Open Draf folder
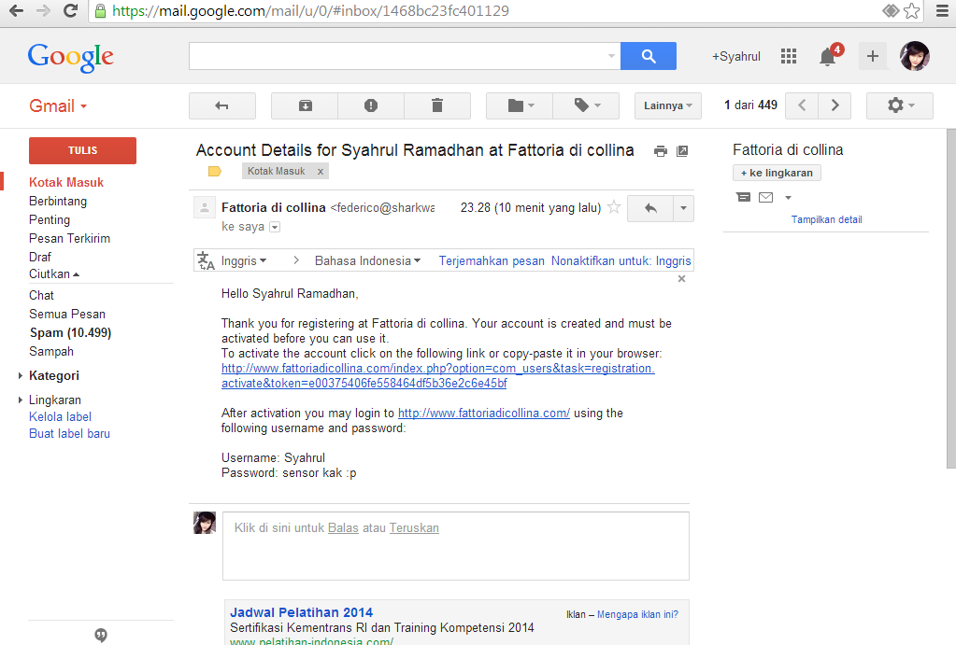 point(39,257)
